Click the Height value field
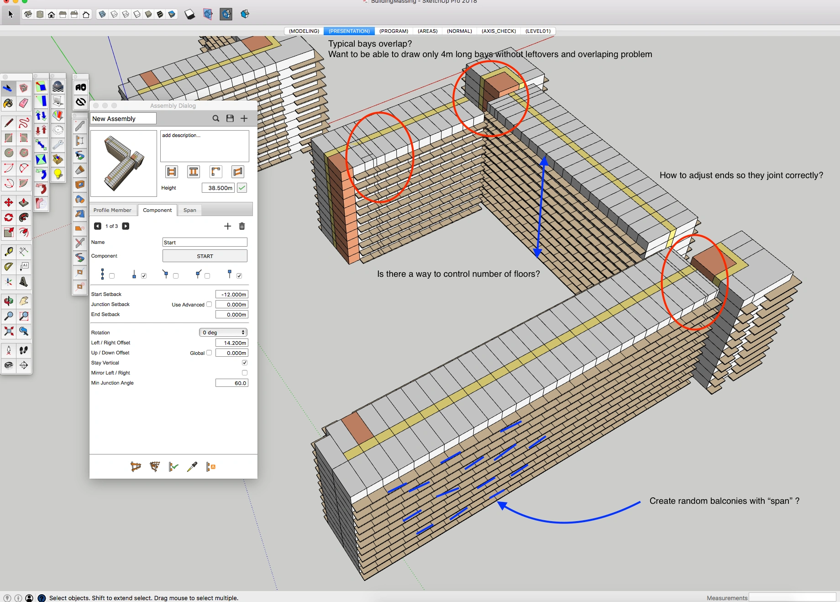Viewport: 840px width, 602px height. pyautogui.click(x=218, y=188)
